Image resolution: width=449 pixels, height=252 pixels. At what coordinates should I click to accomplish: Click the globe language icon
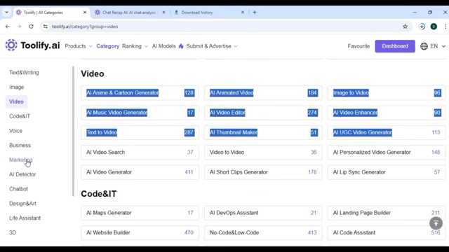point(424,46)
